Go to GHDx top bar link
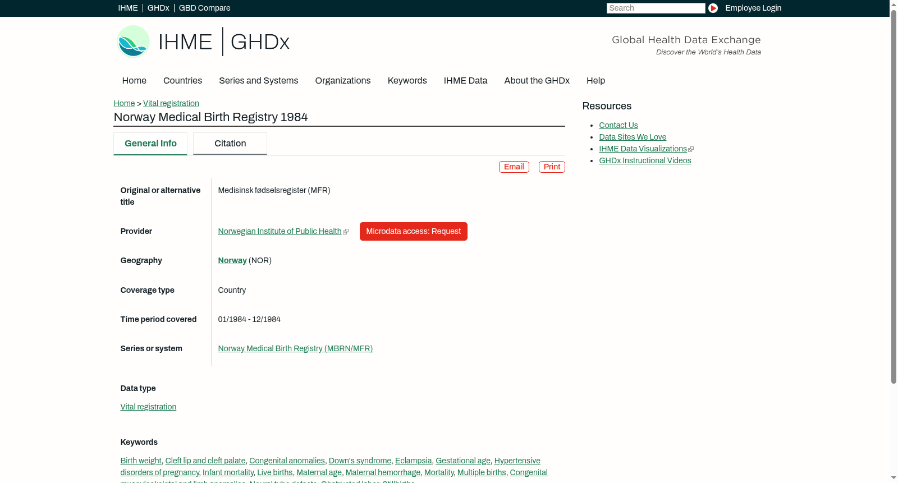The height and width of the screenshot is (483, 898). [x=158, y=8]
